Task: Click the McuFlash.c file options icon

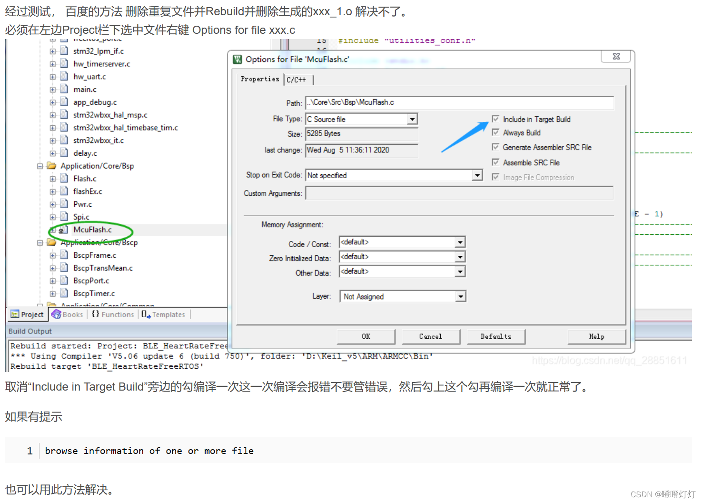Action: 63,230
